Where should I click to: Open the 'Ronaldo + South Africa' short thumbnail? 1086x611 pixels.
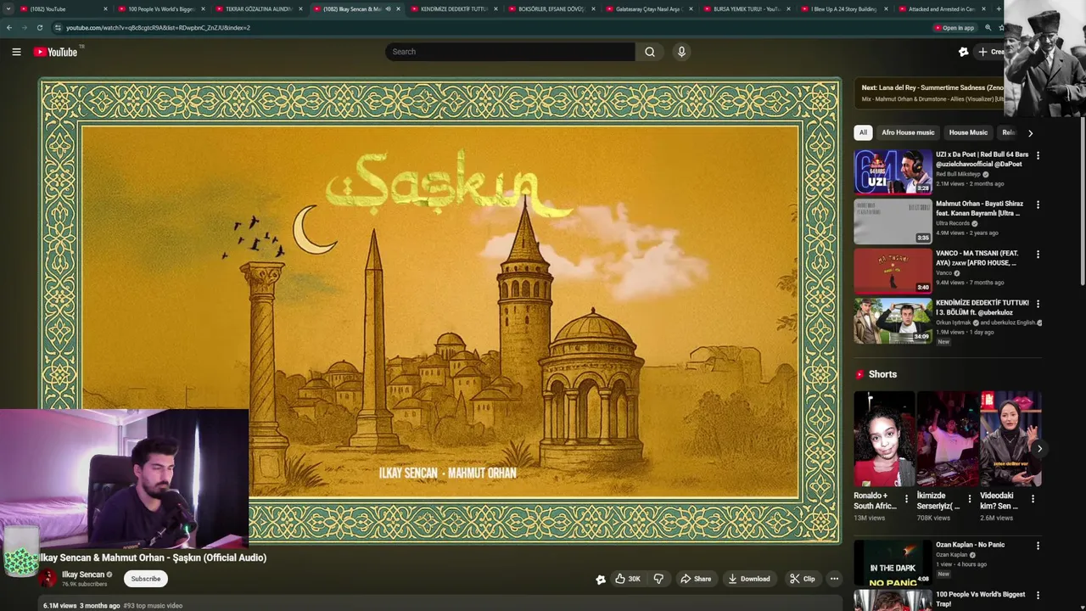(884, 439)
